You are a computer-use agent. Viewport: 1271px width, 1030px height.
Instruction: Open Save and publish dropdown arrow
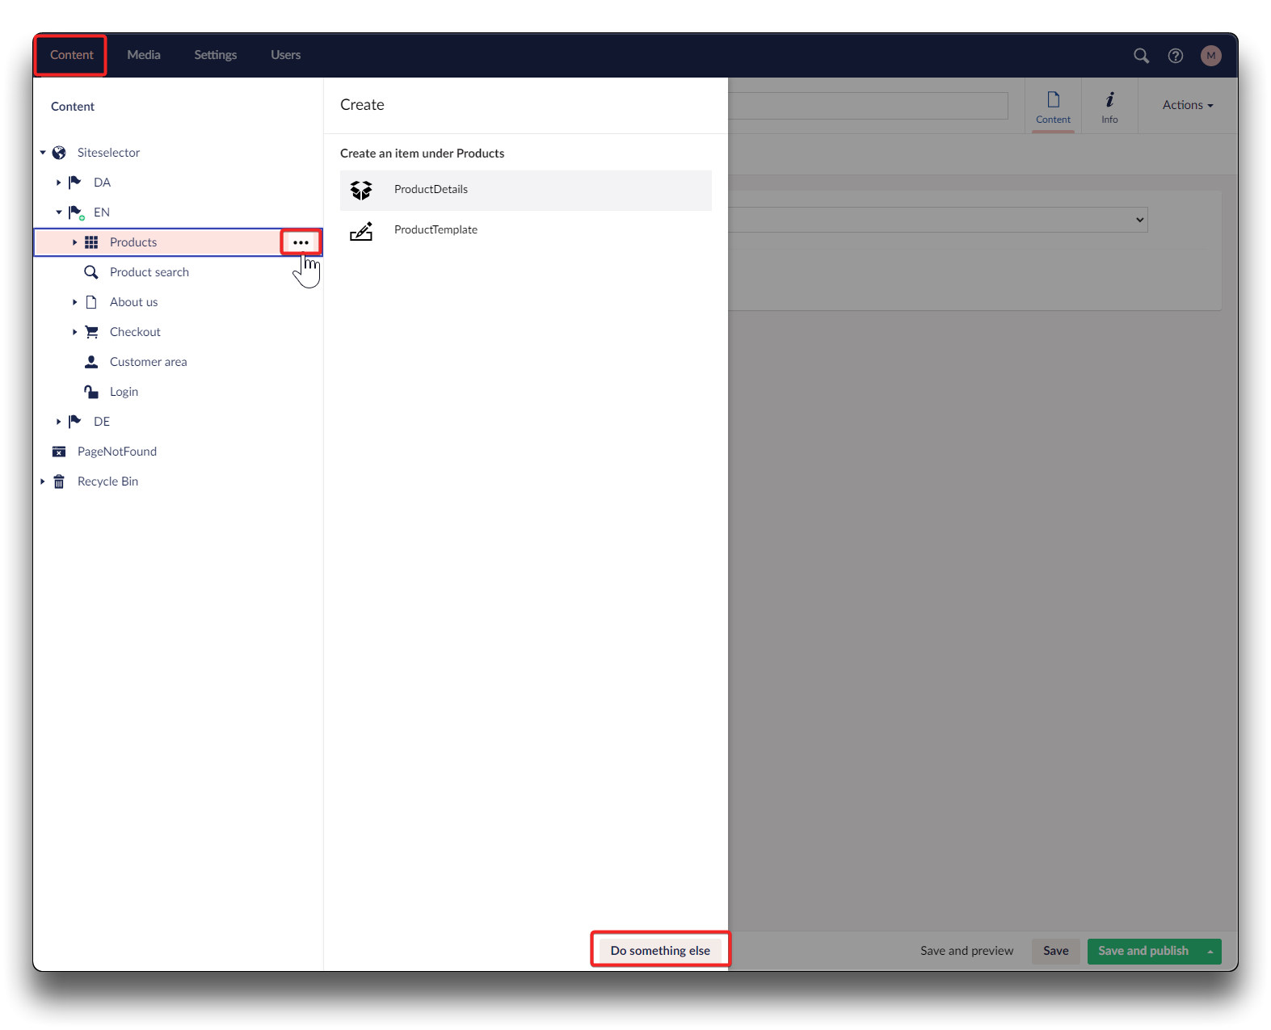pos(1210,952)
